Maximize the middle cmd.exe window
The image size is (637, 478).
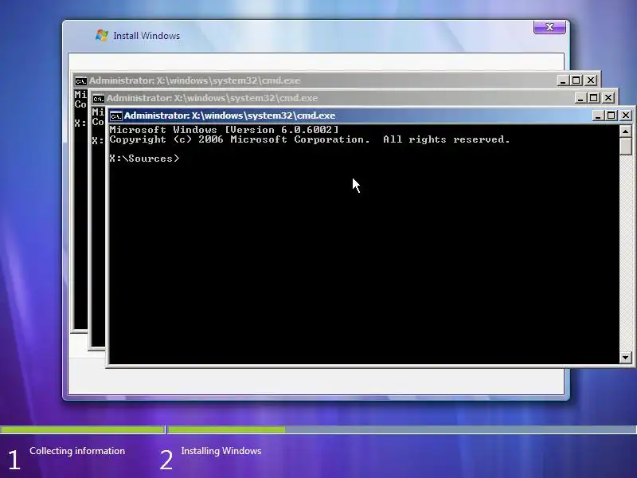tap(593, 98)
